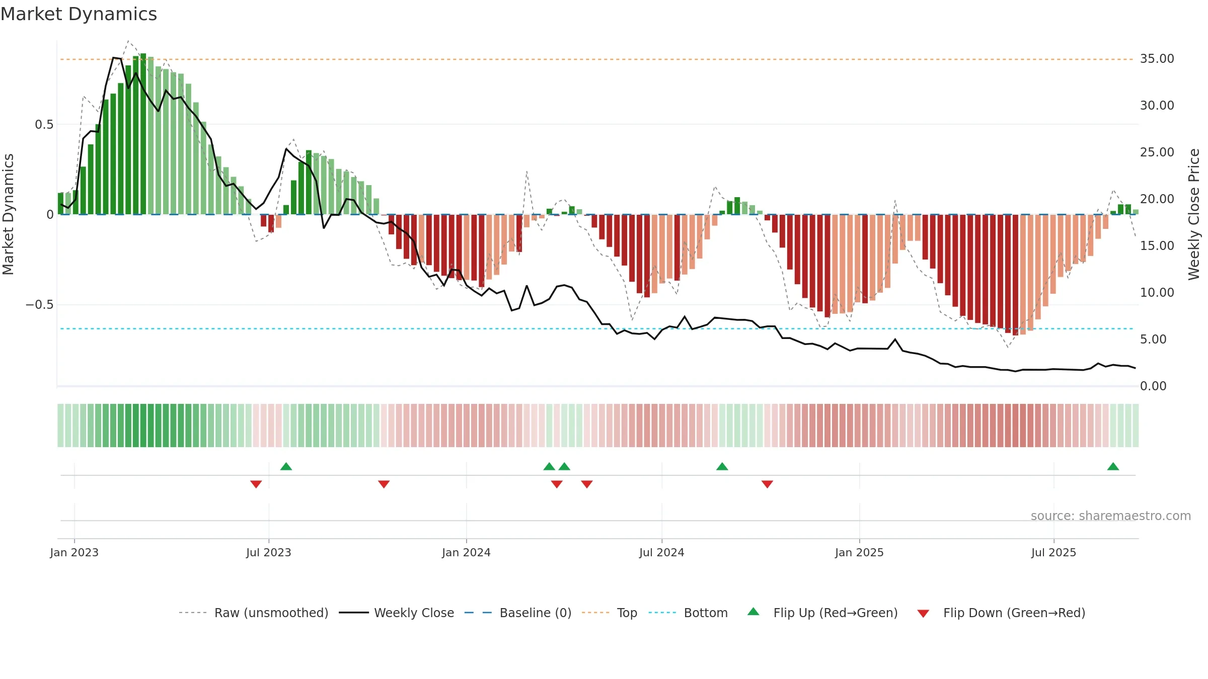This screenshot has width=1208, height=679.
Task: Click green flip-up triangle after Jul 2023
Action: click(x=286, y=466)
